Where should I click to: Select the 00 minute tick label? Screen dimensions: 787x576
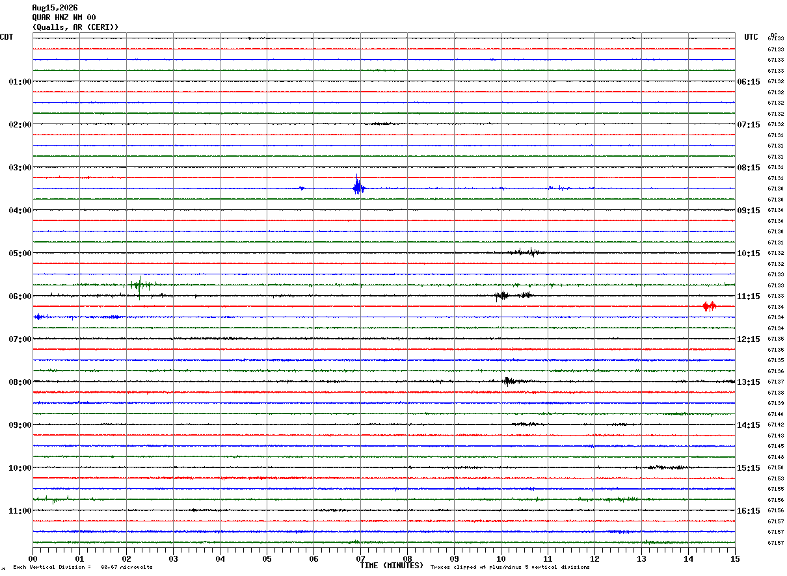(33, 558)
